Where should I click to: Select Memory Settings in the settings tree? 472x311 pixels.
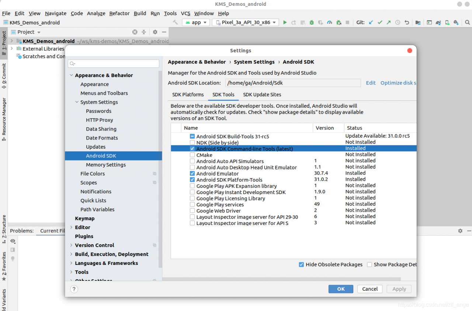(x=106, y=165)
